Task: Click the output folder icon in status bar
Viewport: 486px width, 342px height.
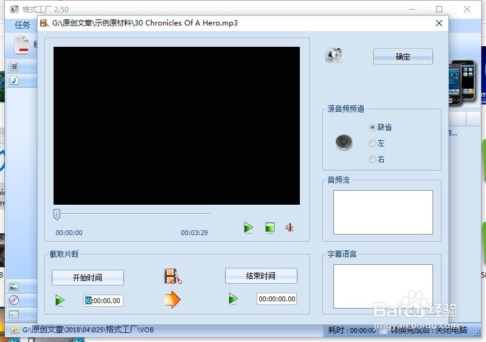Action: 14,330
